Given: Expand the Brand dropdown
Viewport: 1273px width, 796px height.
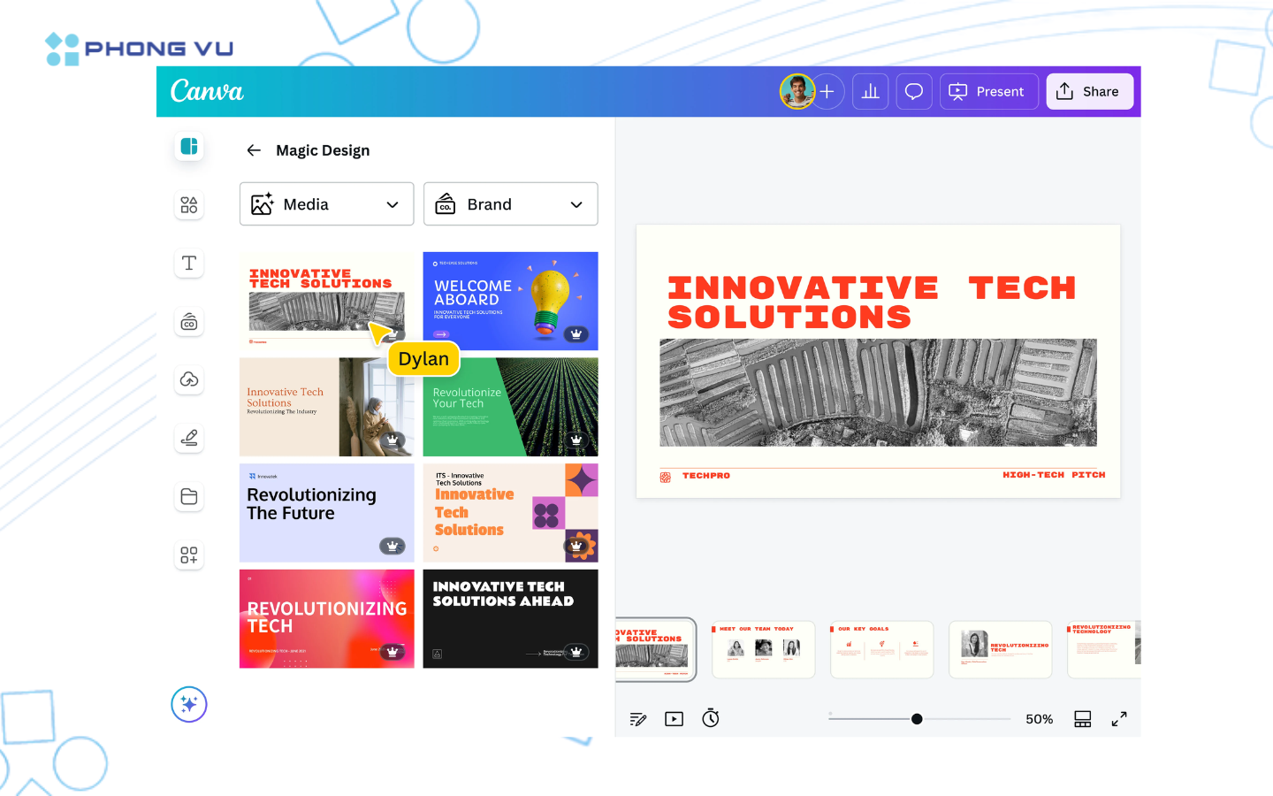Looking at the screenshot, I should click(510, 204).
